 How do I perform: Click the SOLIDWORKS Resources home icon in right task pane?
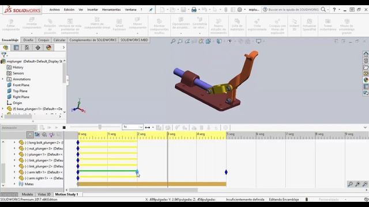click(x=366, y=54)
